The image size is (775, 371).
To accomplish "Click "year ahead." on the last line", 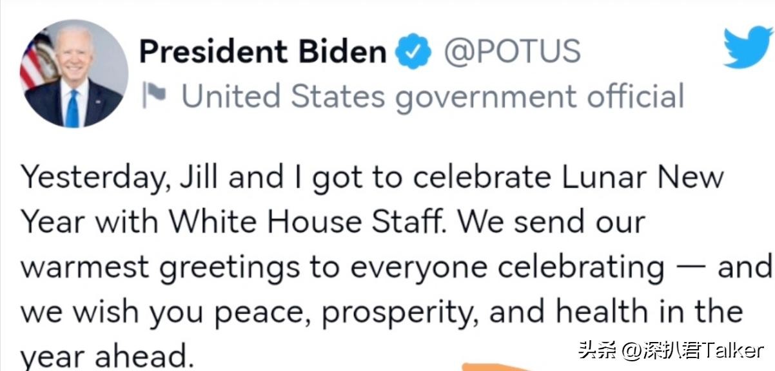I will tap(107, 356).
